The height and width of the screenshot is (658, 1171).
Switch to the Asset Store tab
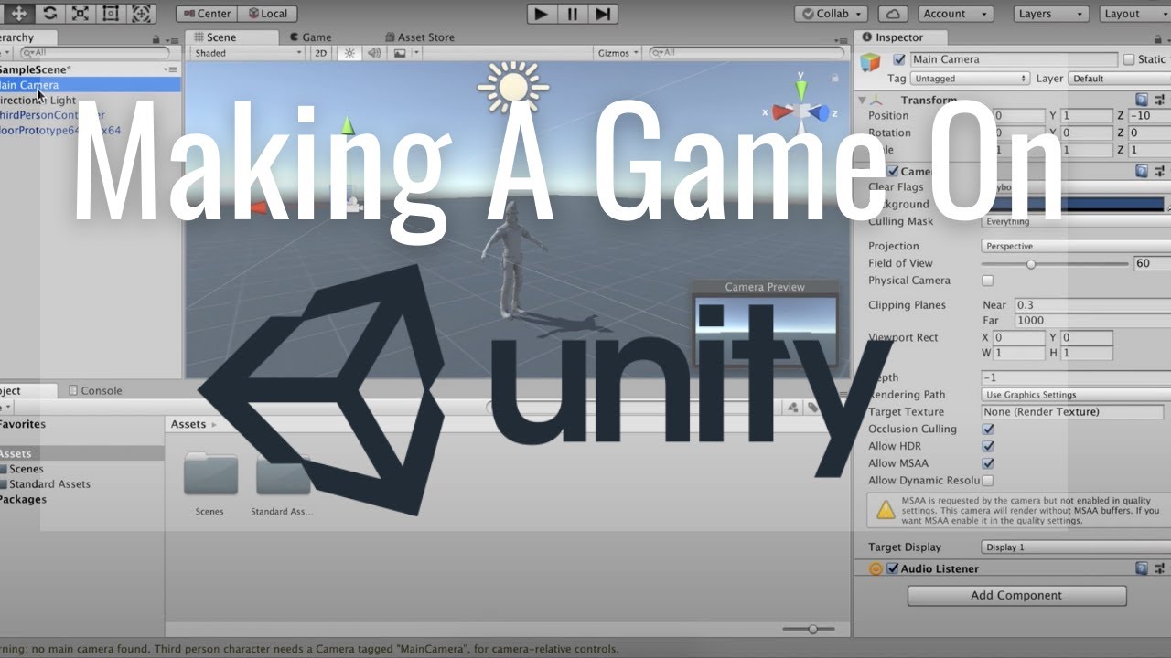click(x=419, y=37)
